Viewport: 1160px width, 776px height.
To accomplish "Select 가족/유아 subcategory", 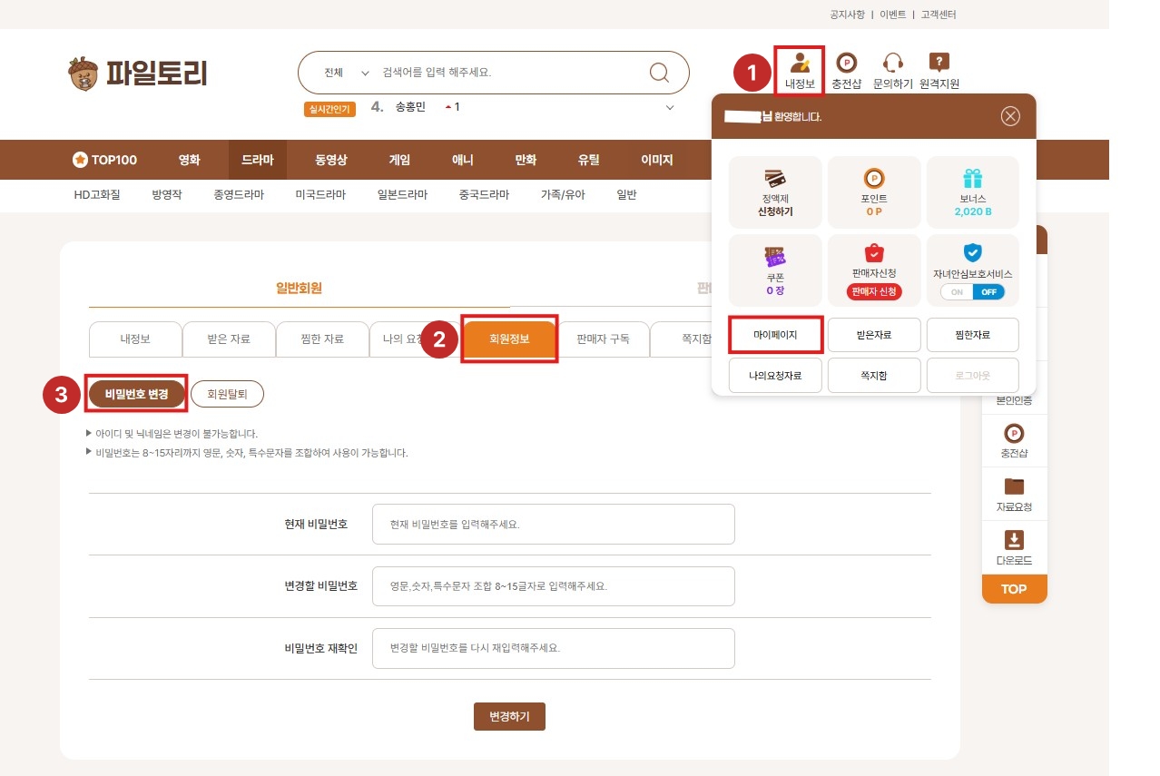I will coord(564,194).
